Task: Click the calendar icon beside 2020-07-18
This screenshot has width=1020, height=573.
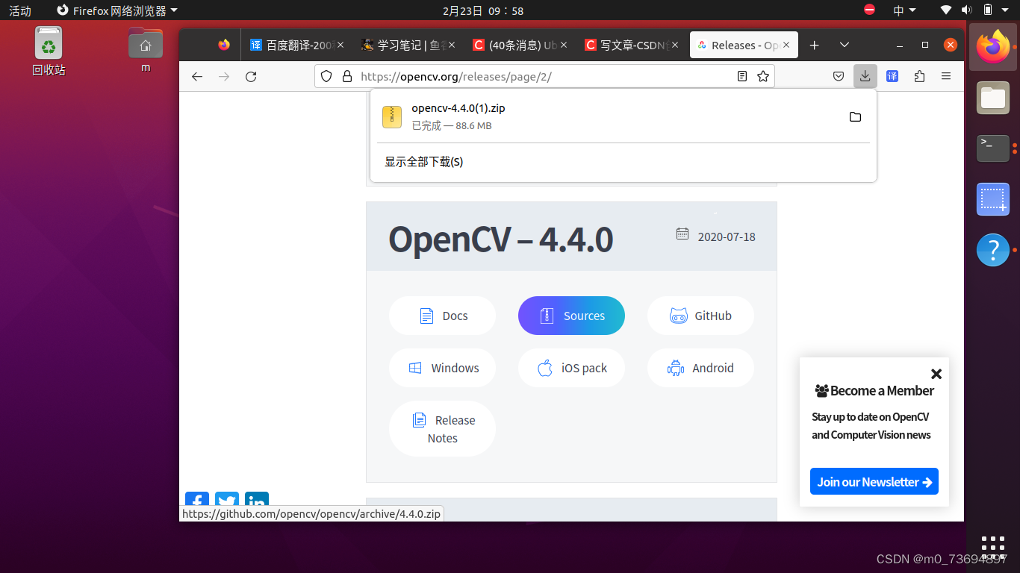Action: pos(682,234)
